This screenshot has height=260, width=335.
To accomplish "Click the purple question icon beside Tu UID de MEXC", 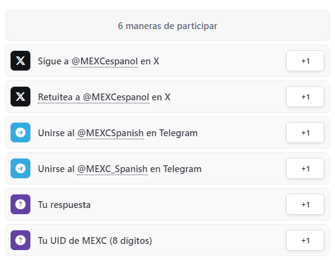I will [20, 240].
